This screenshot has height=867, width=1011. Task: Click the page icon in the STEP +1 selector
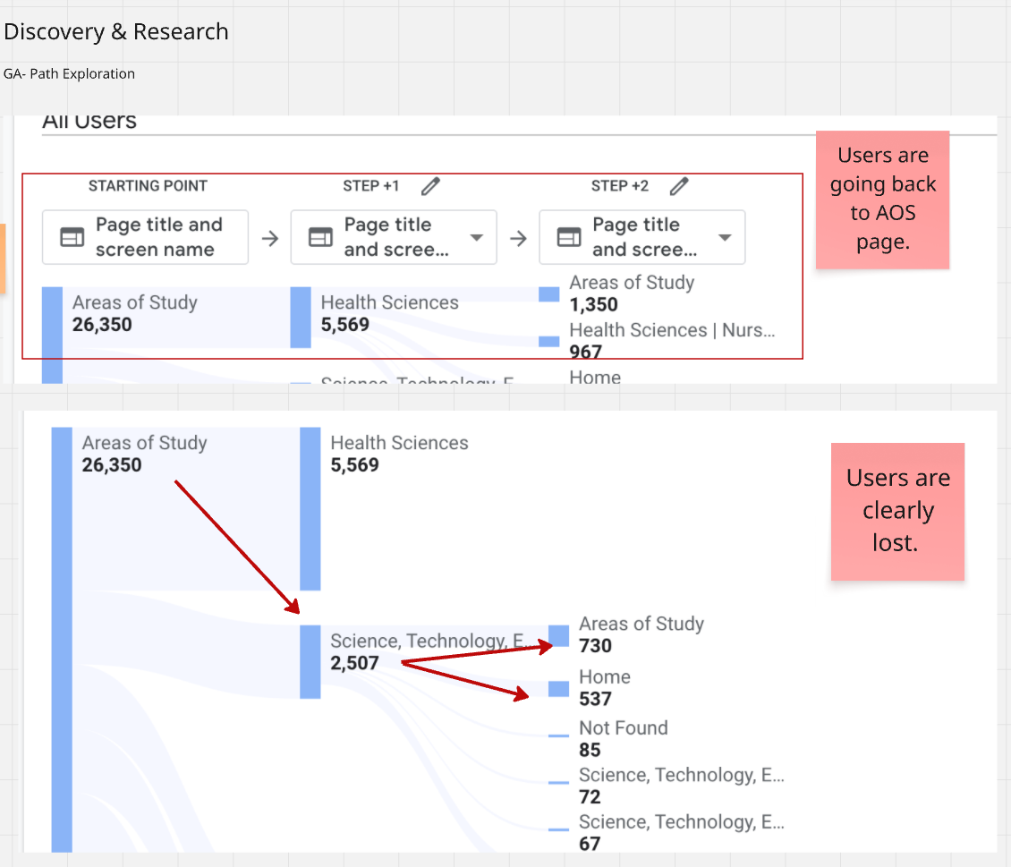tap(320, 237)
